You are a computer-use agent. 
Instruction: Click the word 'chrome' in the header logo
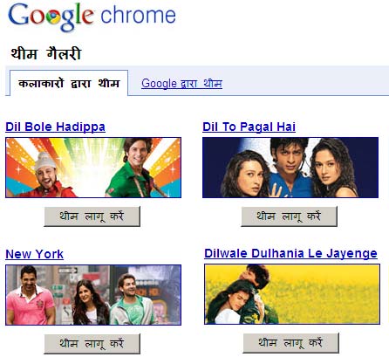click(x=138, y=15)
